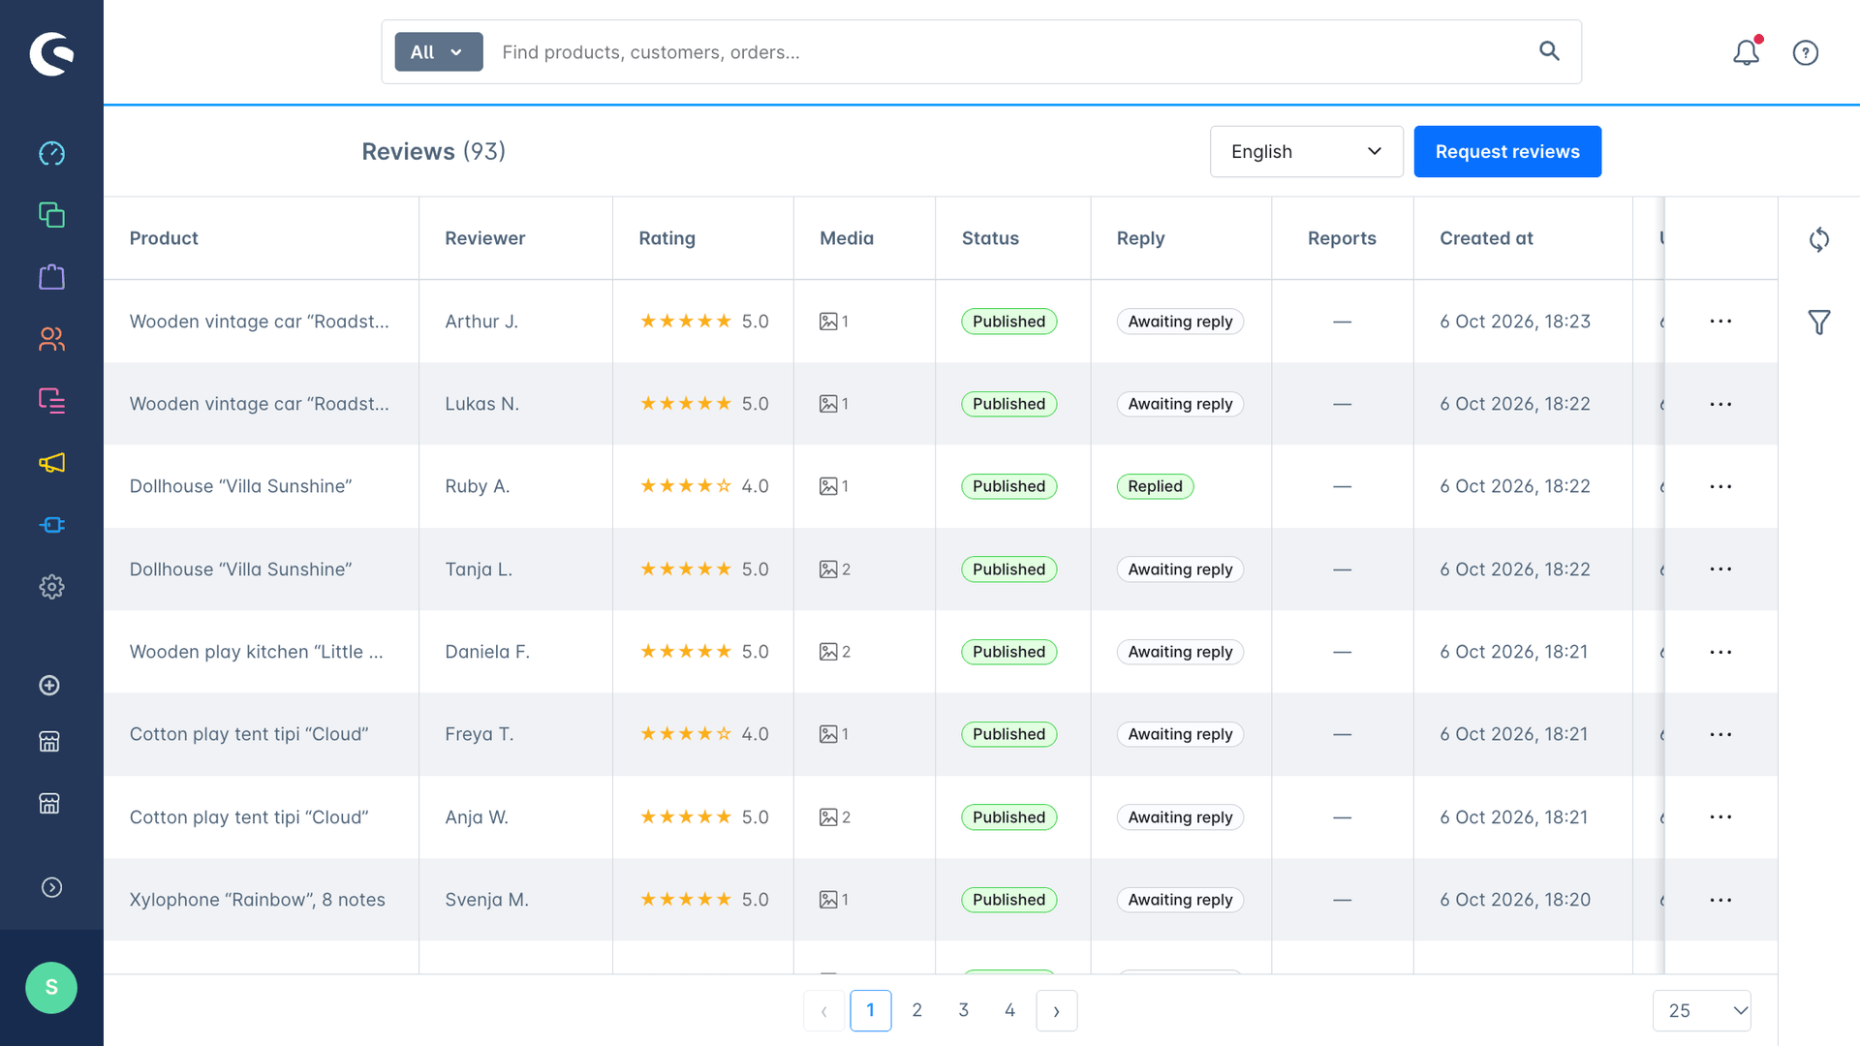
Task: Open the Customers sidebar icon
Action: (51, 339)
